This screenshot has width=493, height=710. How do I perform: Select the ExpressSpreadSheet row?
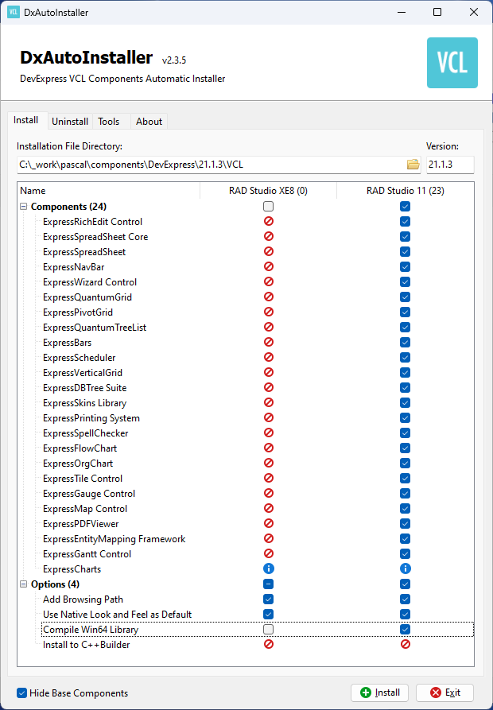coord(246,252)
